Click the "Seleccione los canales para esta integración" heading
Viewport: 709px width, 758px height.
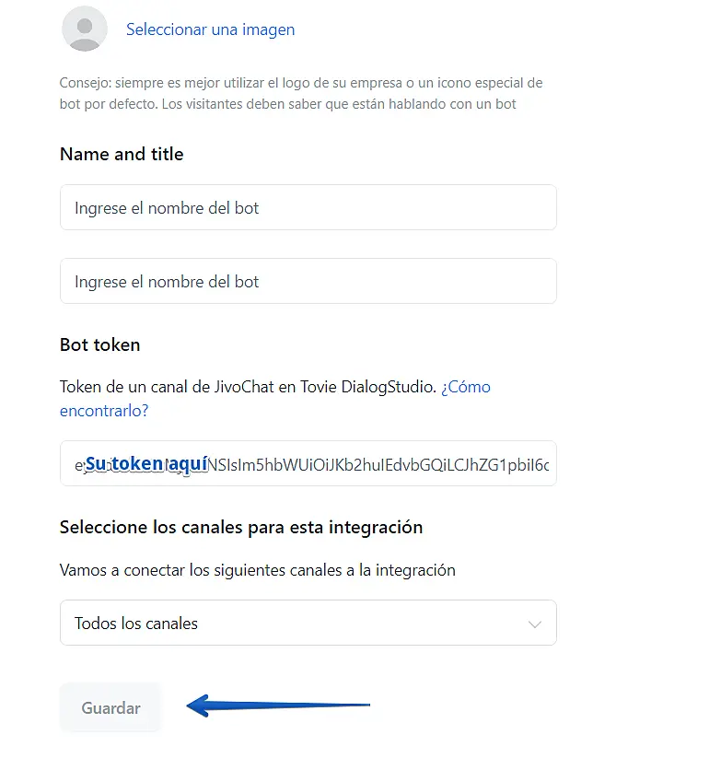(x=241, y=528)
